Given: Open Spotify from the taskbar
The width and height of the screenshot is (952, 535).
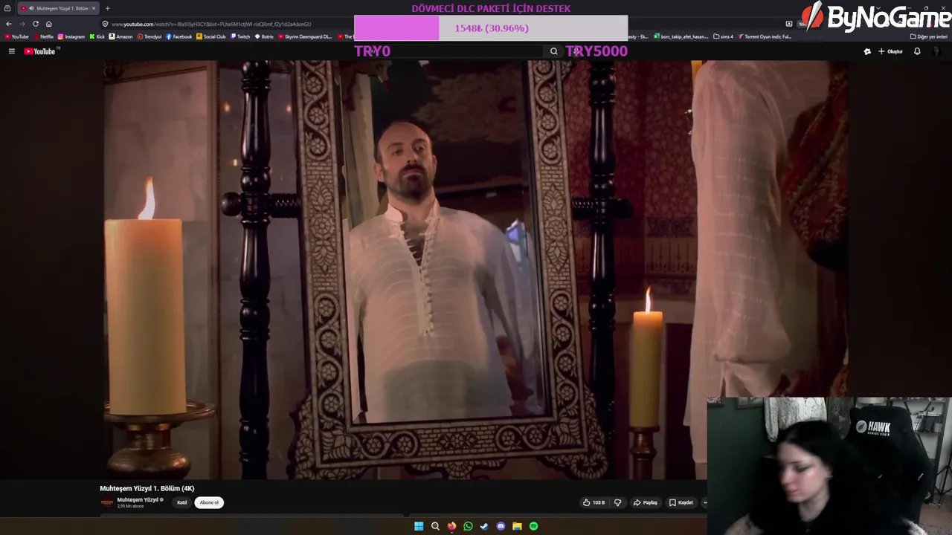Looking at the screenshot, I should (533, 526).
